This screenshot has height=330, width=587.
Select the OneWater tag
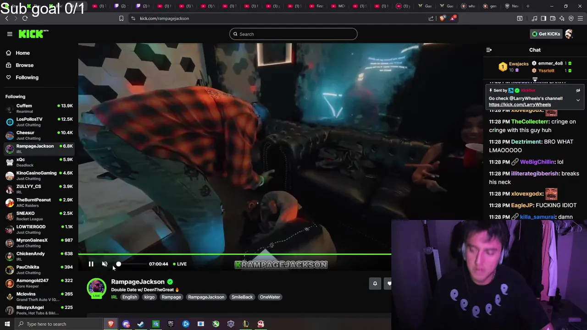point(270,297)
